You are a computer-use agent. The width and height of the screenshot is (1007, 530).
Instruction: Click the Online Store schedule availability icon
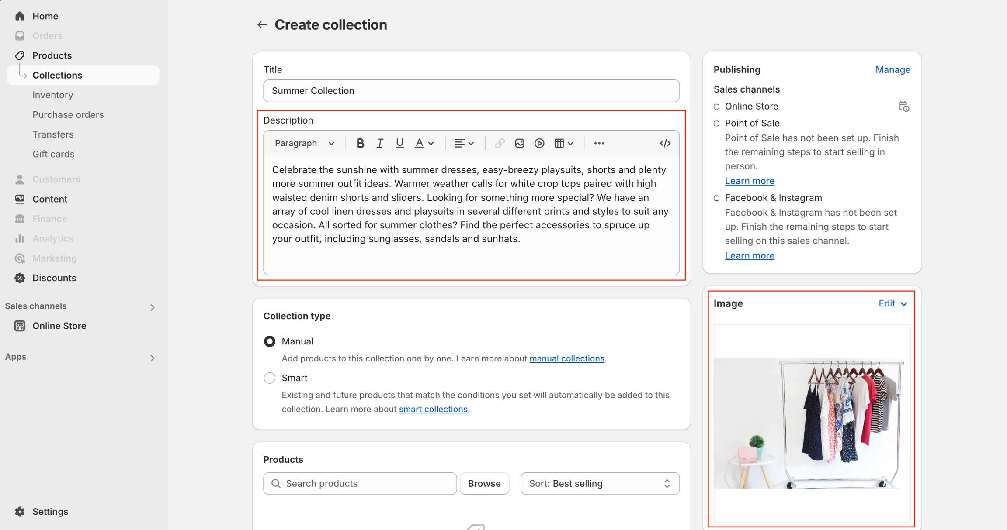(903, 107)
